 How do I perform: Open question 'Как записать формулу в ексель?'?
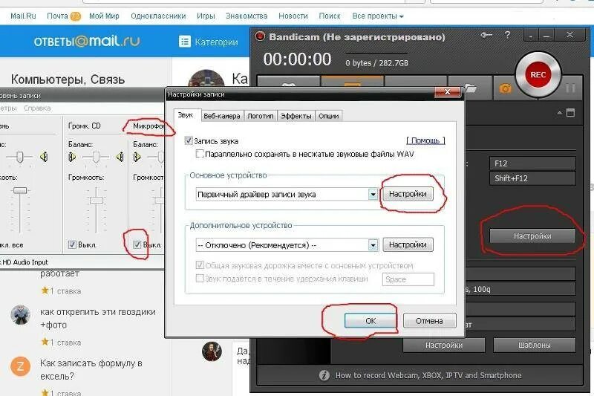[91, 369]
